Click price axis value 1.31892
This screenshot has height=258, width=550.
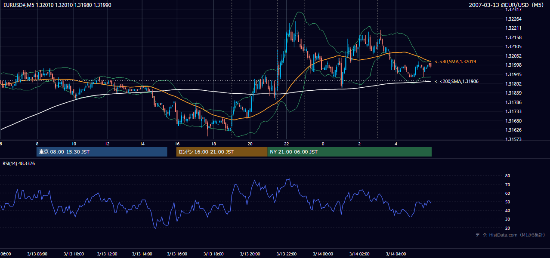tap(514, 84)
